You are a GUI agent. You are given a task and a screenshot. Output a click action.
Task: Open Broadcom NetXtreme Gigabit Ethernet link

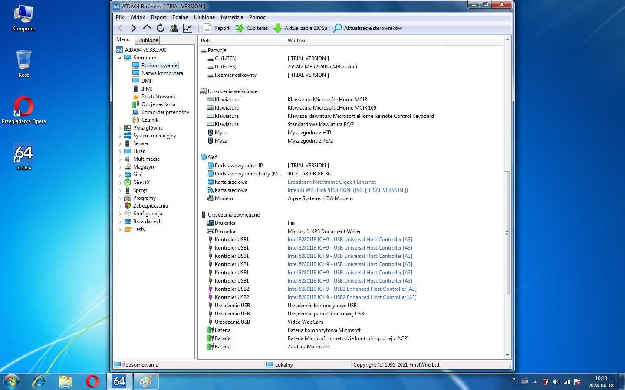click(x=332, y=182)
